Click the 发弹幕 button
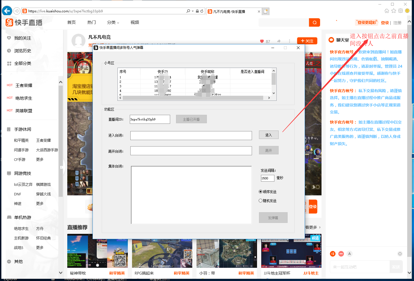Screen dimensions: 414x281 click(x=273, y=218)
